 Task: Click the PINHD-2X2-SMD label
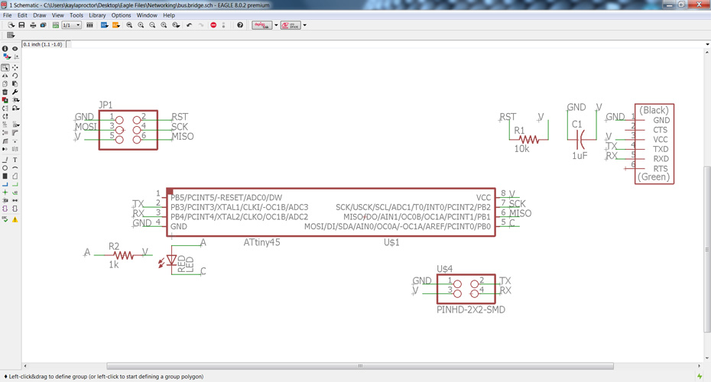coord(471,310)
